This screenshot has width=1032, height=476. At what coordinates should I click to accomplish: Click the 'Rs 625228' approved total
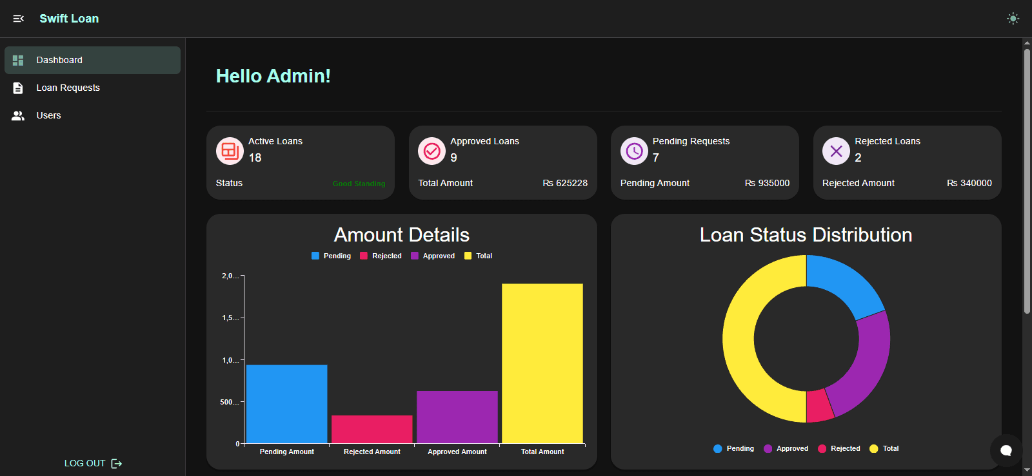click(565, 183)
